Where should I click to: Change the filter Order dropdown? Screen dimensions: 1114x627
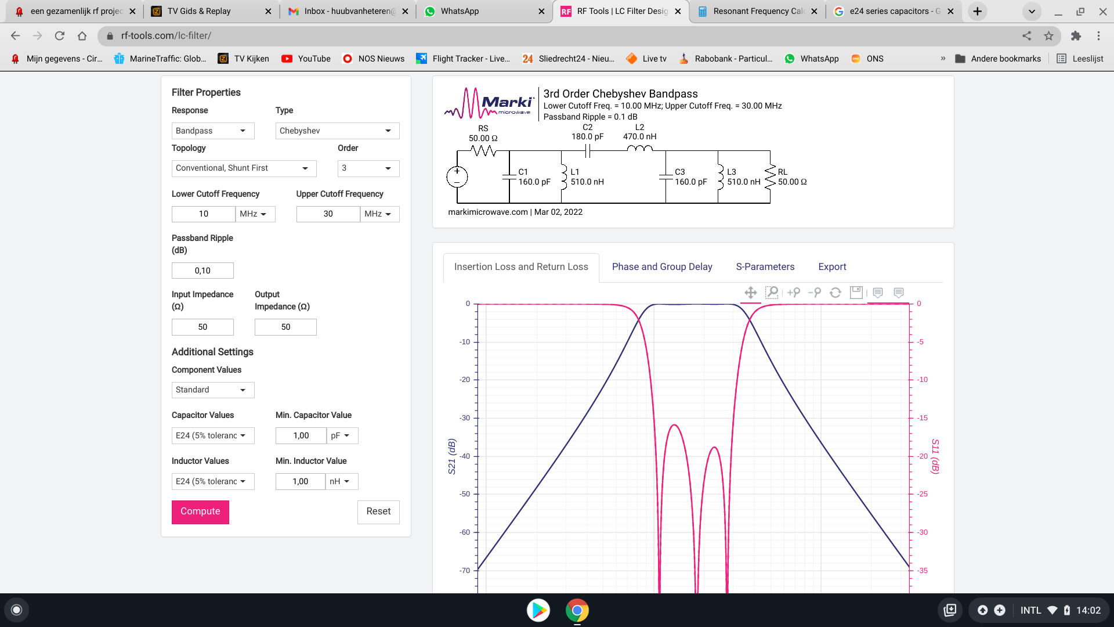368,168
